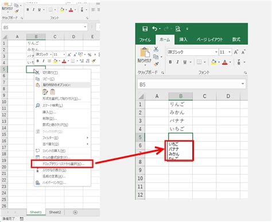The height and width of the screenshot is (222, 272).
Task: Select 切り取り(T) in context menu
Action: point(50,73)
